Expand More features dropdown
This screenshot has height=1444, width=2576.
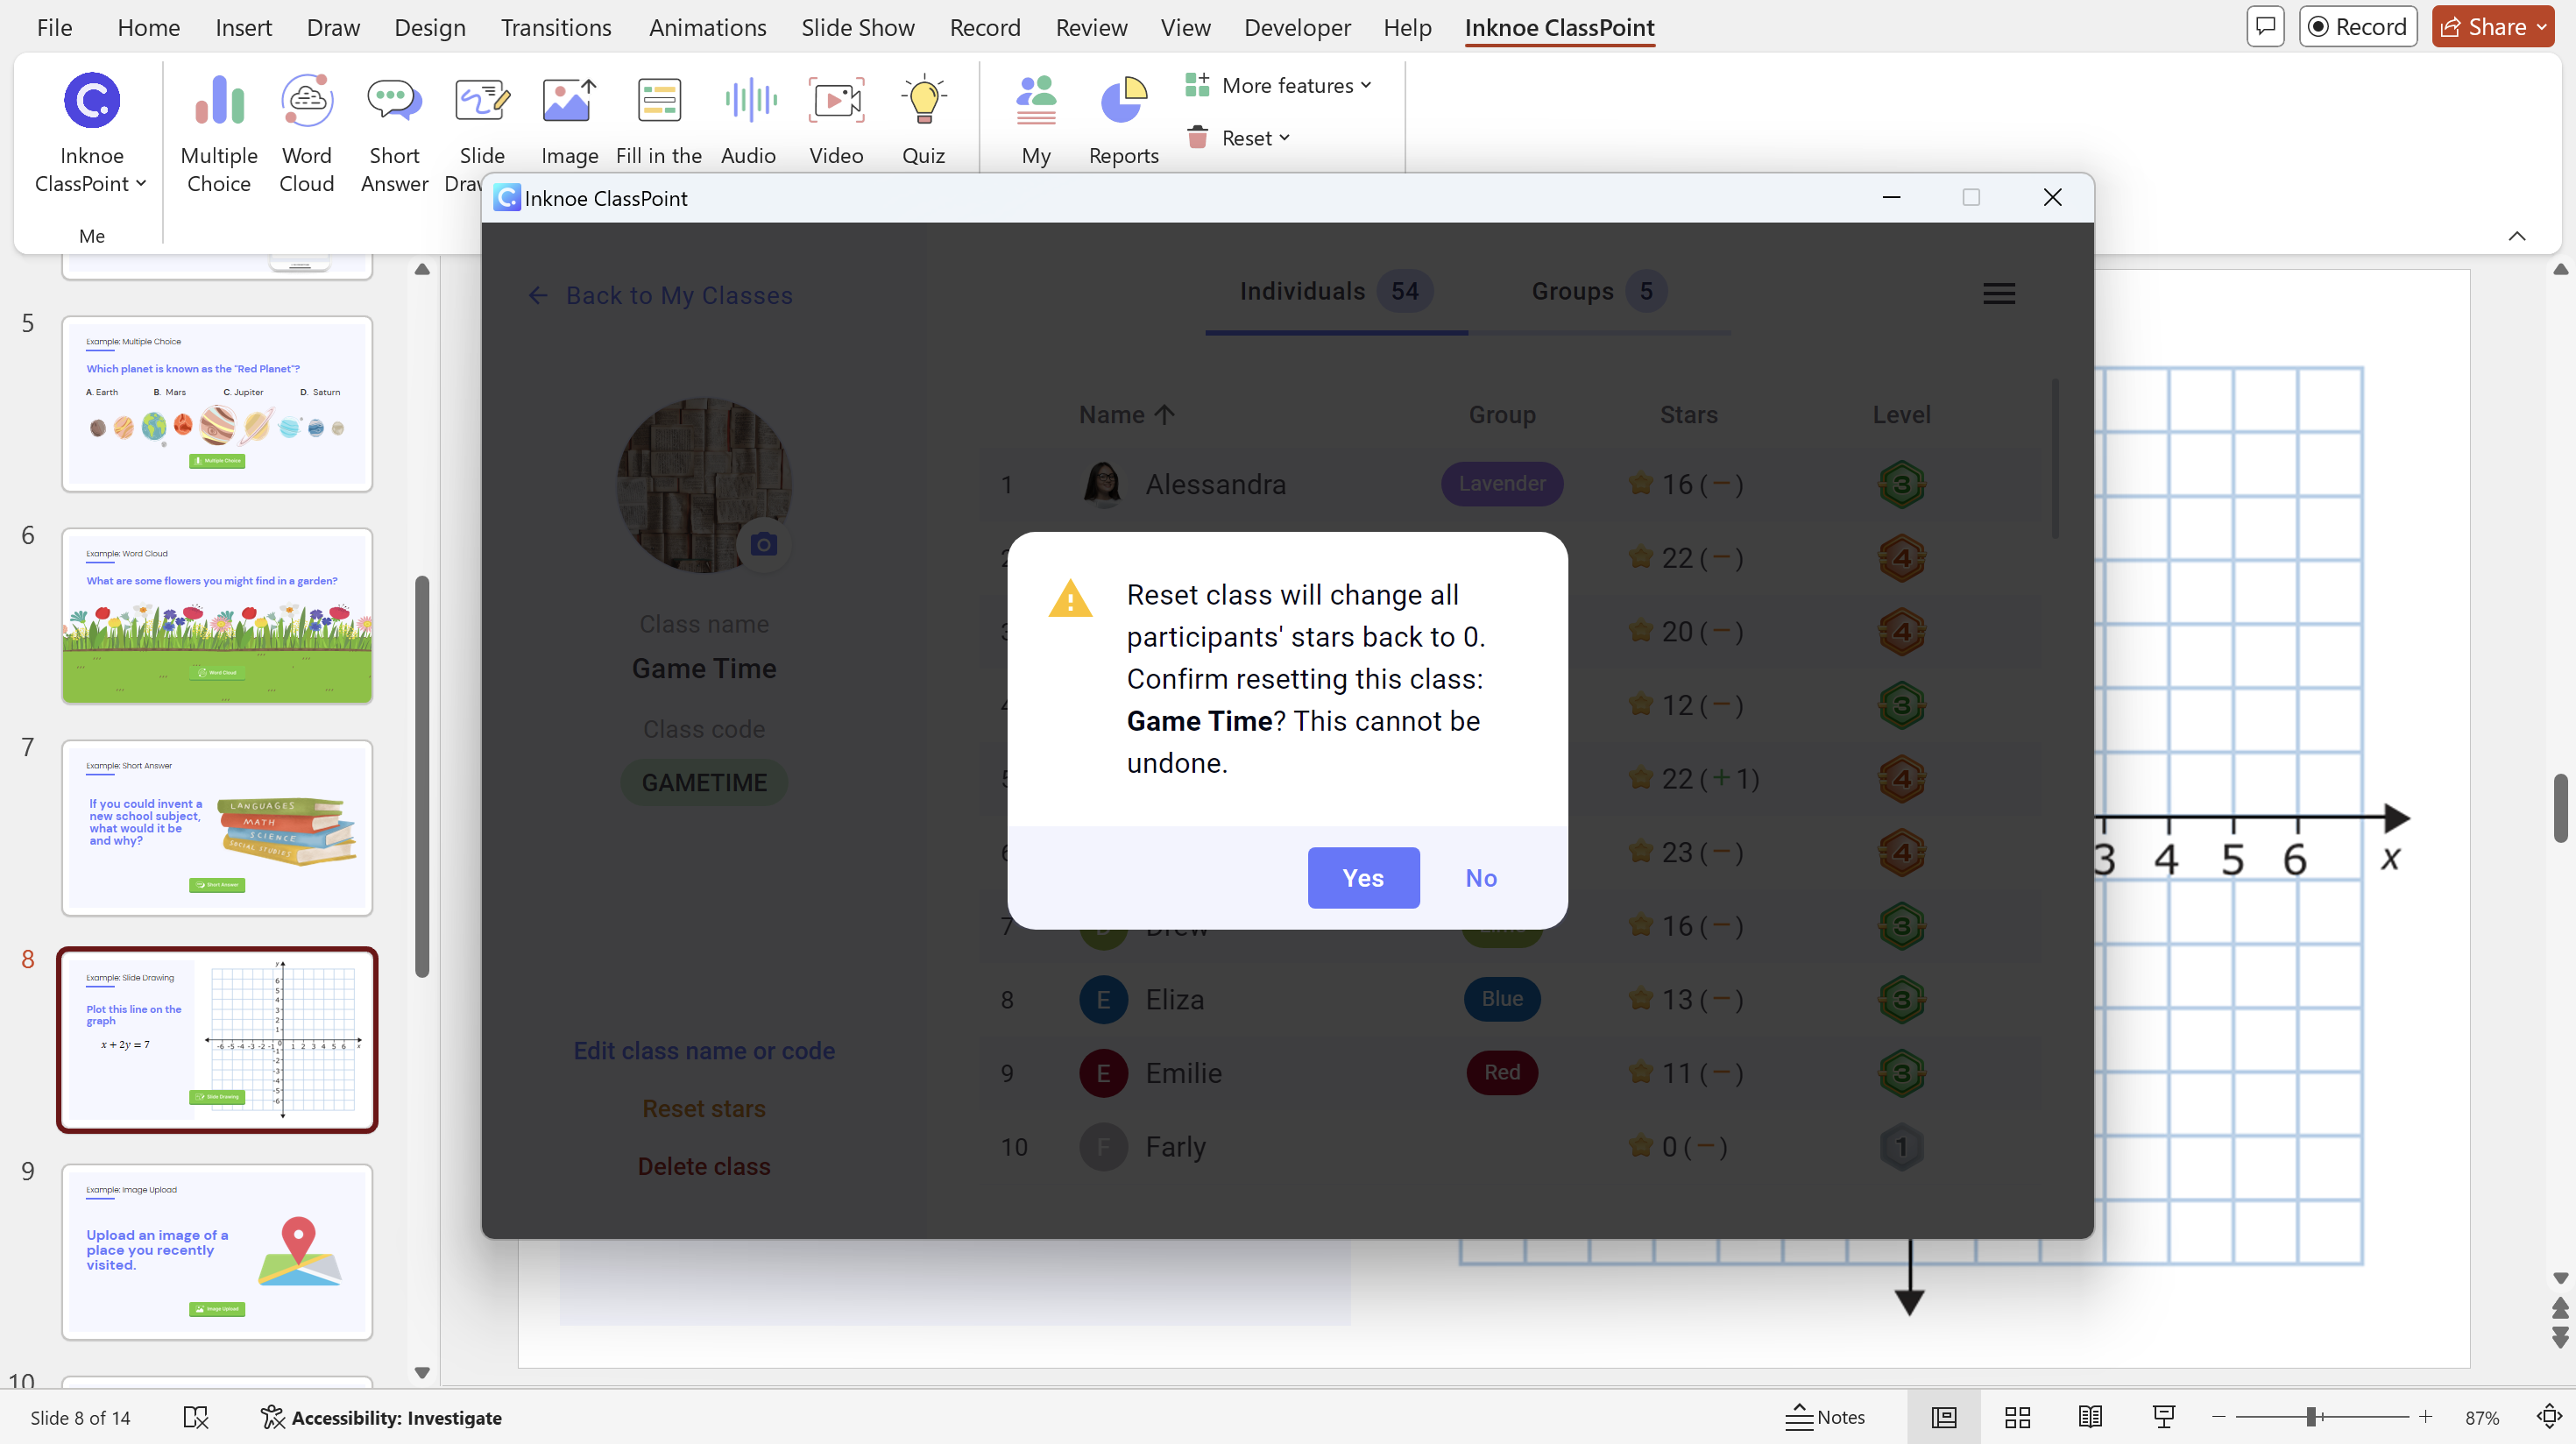point(1278,85)
